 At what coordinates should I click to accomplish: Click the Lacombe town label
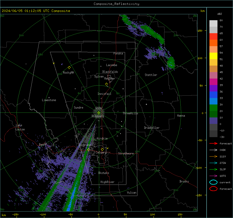(112, 65)
